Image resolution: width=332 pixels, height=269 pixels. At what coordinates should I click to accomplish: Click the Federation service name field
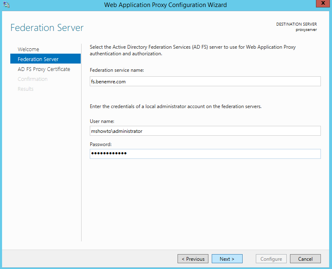(205, 81)
